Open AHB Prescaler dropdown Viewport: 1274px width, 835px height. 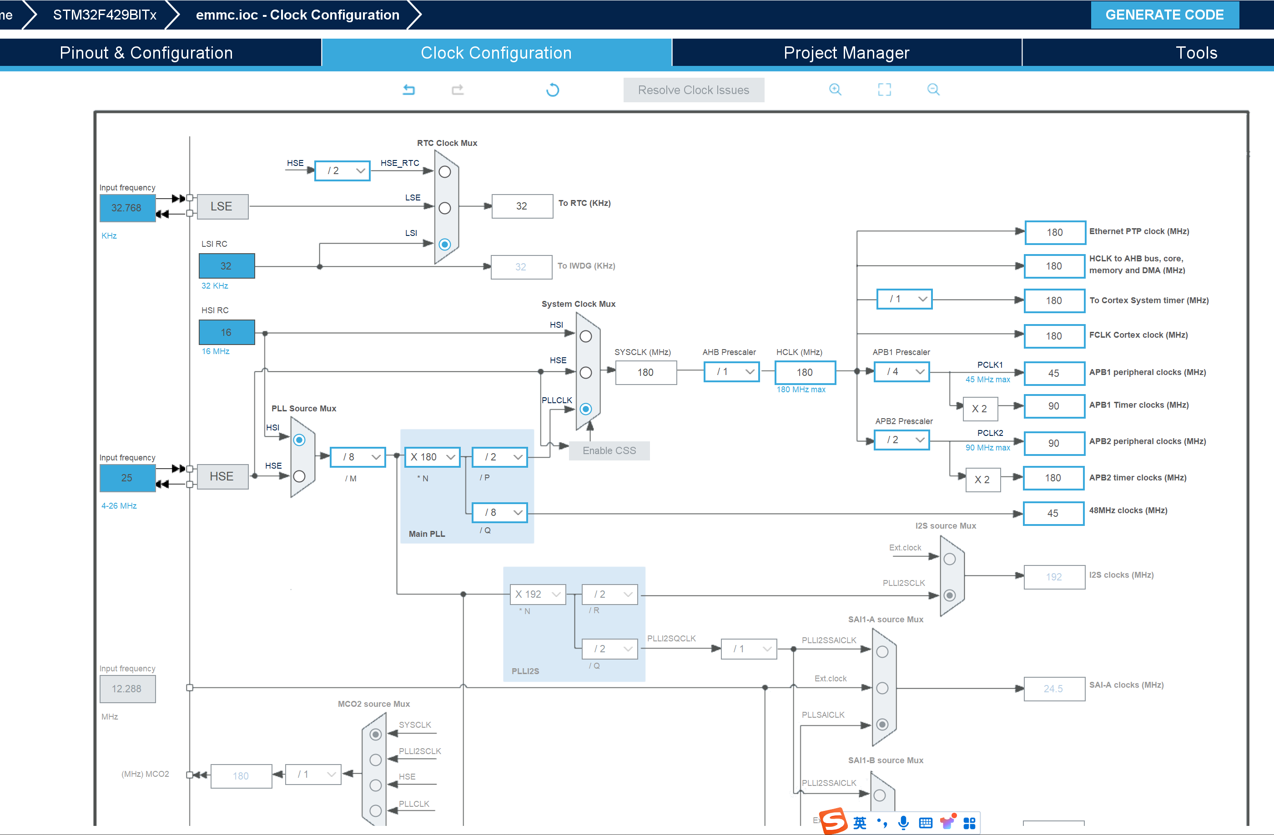point(732,371)
